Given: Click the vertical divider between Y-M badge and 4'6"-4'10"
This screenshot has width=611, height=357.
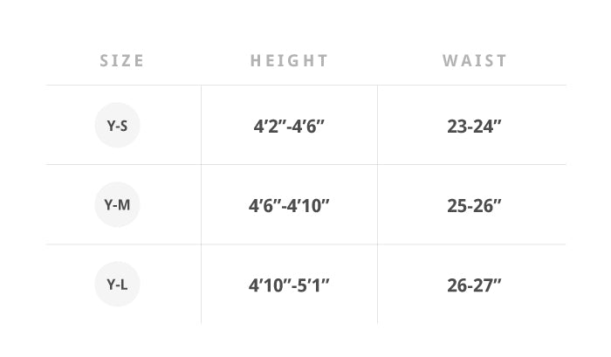Looking at the screenshot, I should [201, 204].
